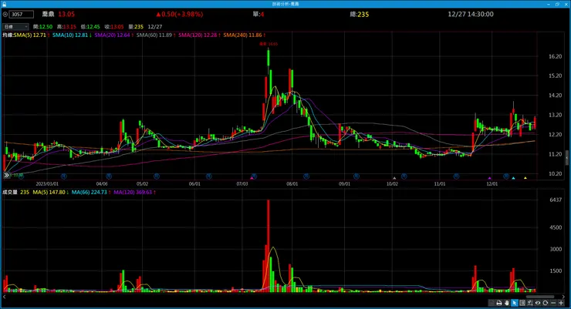
Task: Click the circled plus icon beside 3057
Action: coord(5,15)
